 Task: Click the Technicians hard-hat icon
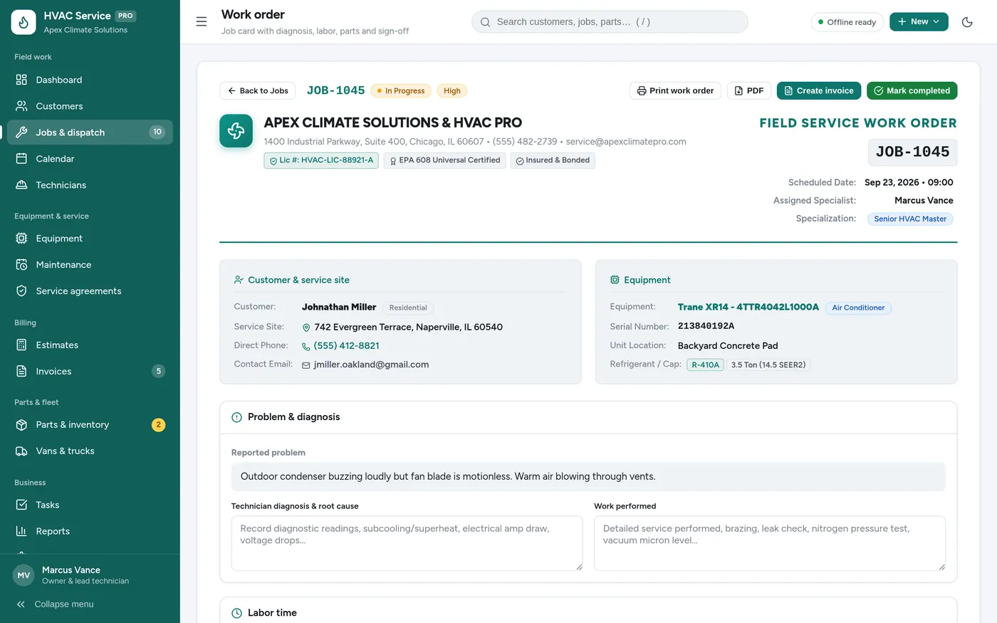coord(21,185)
